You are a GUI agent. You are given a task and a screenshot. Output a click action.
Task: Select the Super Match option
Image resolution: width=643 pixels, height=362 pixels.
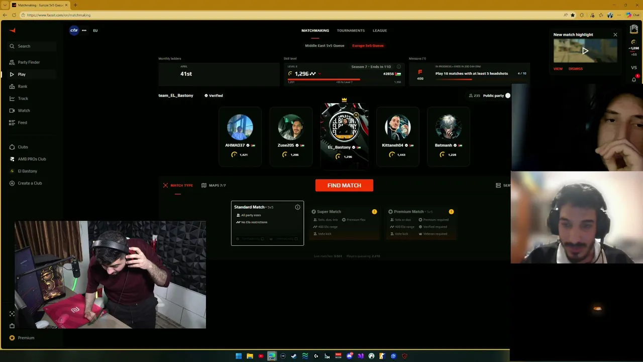click(344, 223)
